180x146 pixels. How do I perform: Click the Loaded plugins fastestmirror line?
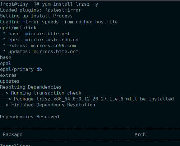[41, 10]
